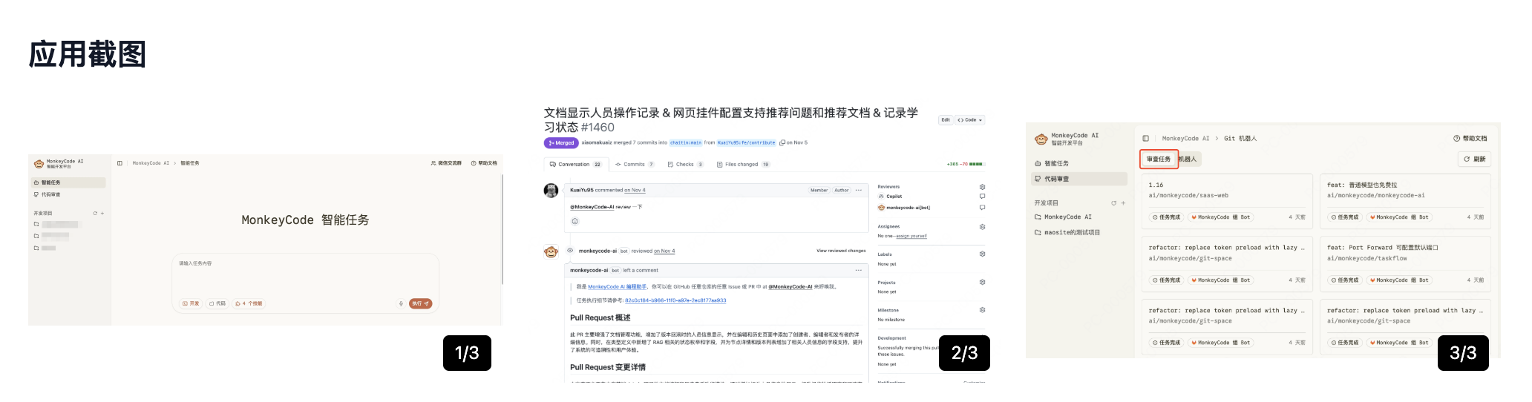Click the monkeycode-ai monkey avatar beside the review
Viewport: 1532px width, 402px height.
click(x=551, y=251)
